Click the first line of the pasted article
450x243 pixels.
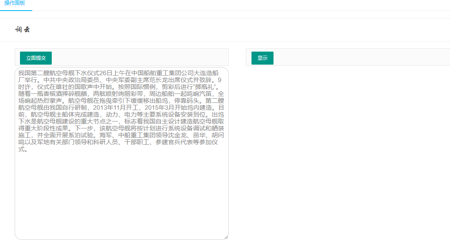(x=121, y=72)
